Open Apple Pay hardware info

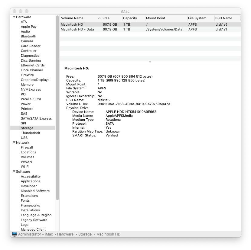[29, 27]
